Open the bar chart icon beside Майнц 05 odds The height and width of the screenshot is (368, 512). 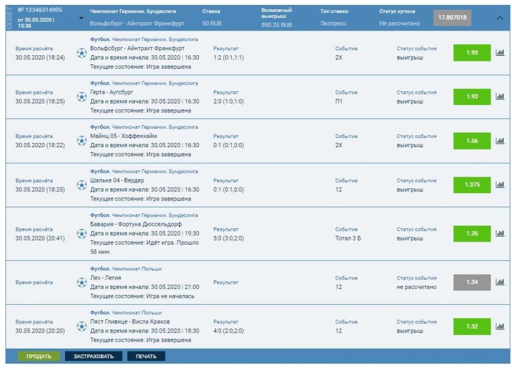coord(502,140)
